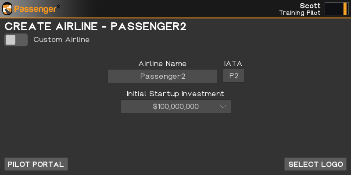Open the Pilot Portal
The height and width of the screenshot is (175, 351).
point(36,164)
